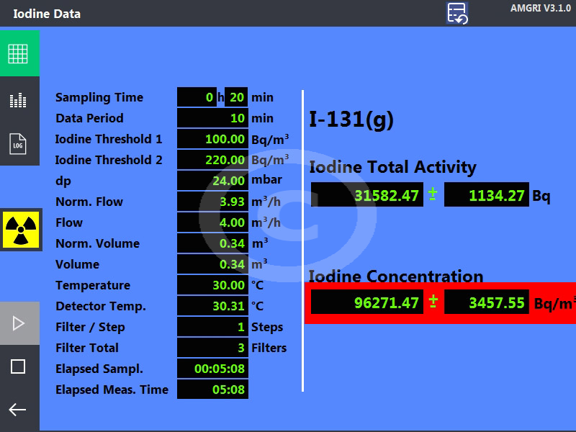
Task: Click the Temperature label
Action: click(x=93, y=285)
